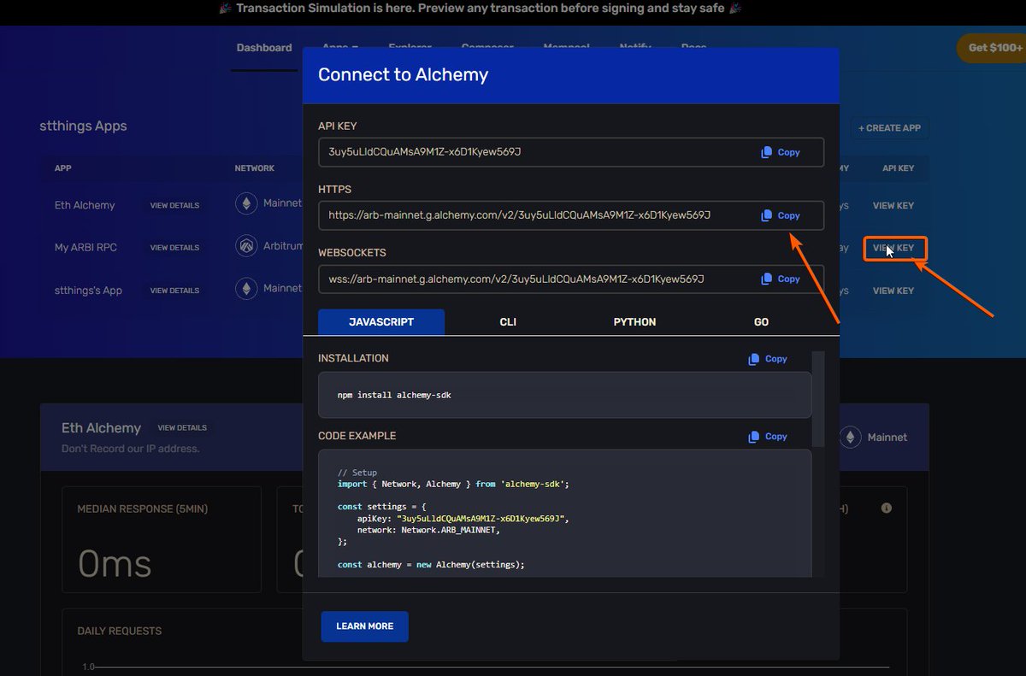Click copy icon beside API KEY

click(767, 152)
